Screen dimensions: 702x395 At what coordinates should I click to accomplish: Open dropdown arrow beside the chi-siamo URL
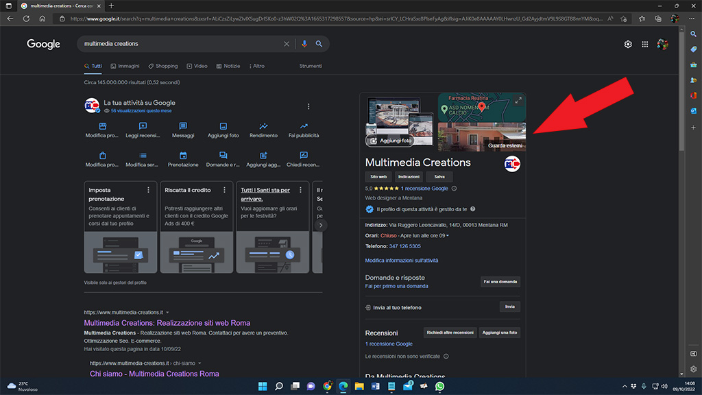199,363
